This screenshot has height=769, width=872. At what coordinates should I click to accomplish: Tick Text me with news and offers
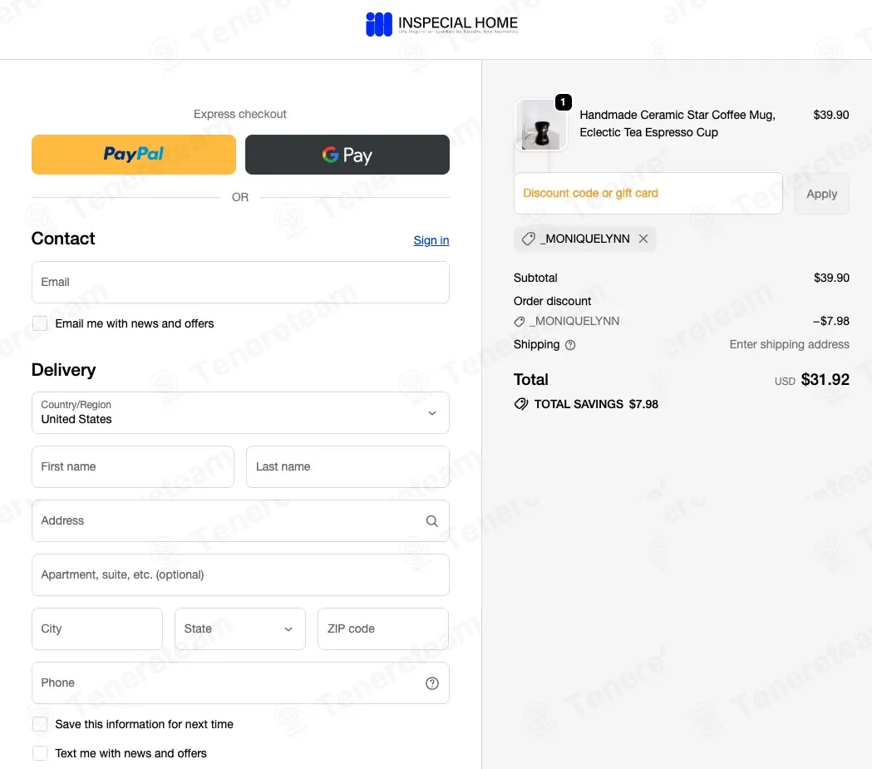40,753
